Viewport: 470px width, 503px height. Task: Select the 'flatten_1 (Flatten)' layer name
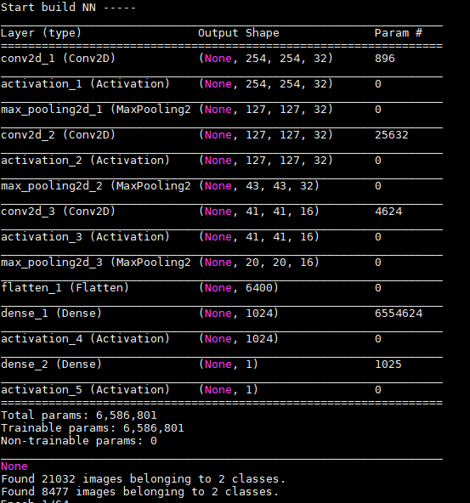coord(65,288)
